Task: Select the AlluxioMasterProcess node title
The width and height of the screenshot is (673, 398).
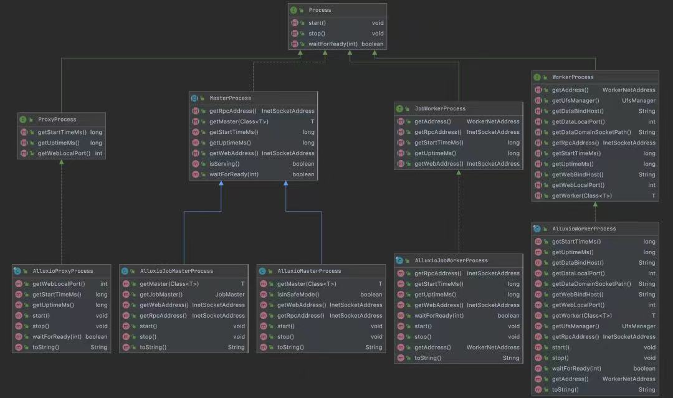Action: (x=309, y=271)
